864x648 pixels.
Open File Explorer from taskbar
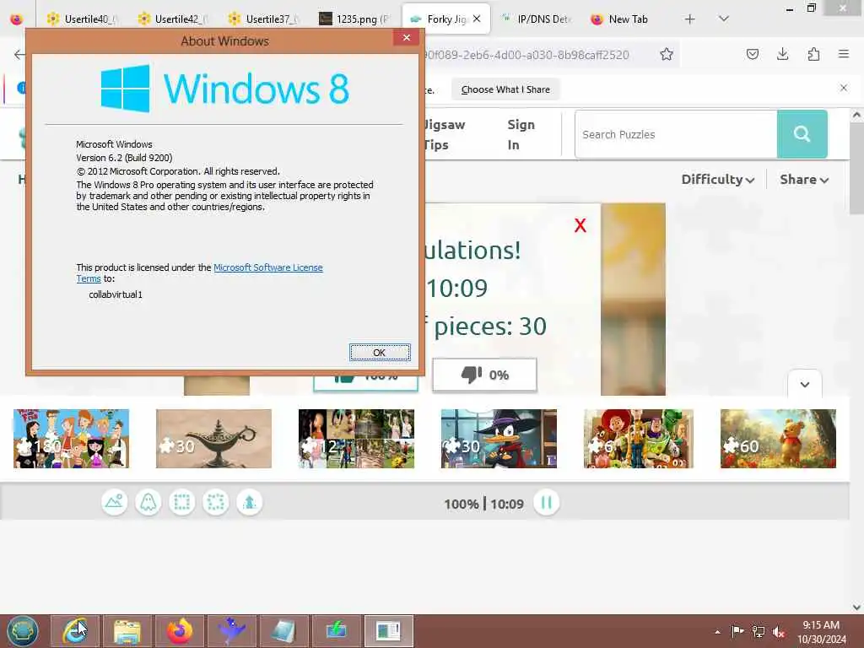point(127,631)
